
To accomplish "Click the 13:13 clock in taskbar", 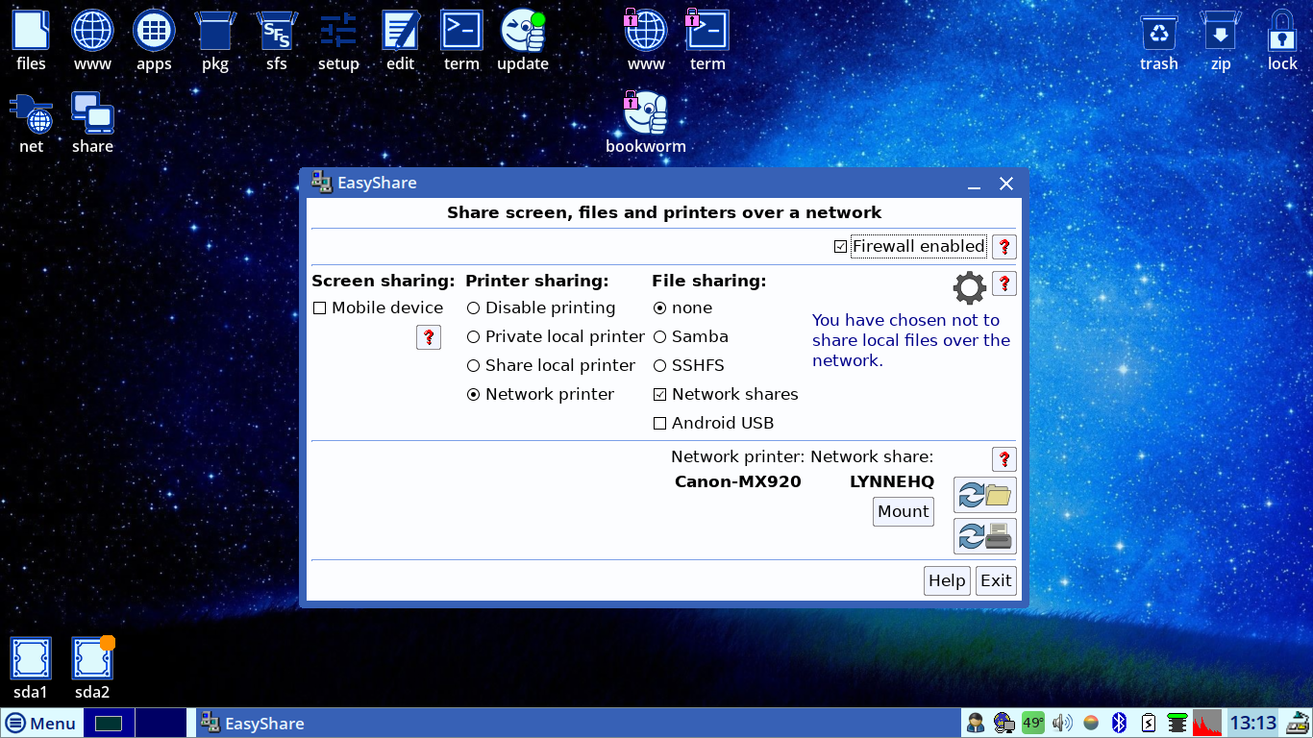I will pos(1253,724).
